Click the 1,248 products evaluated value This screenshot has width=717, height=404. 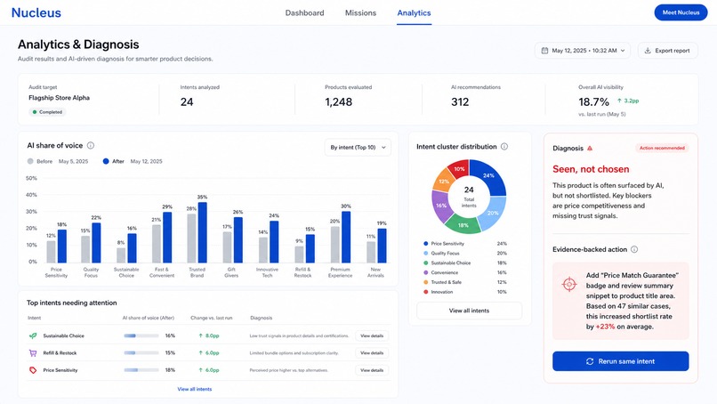[338, 102]
